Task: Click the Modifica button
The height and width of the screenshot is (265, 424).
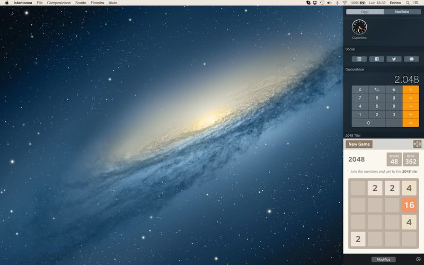Action: (x=383, y=259)
